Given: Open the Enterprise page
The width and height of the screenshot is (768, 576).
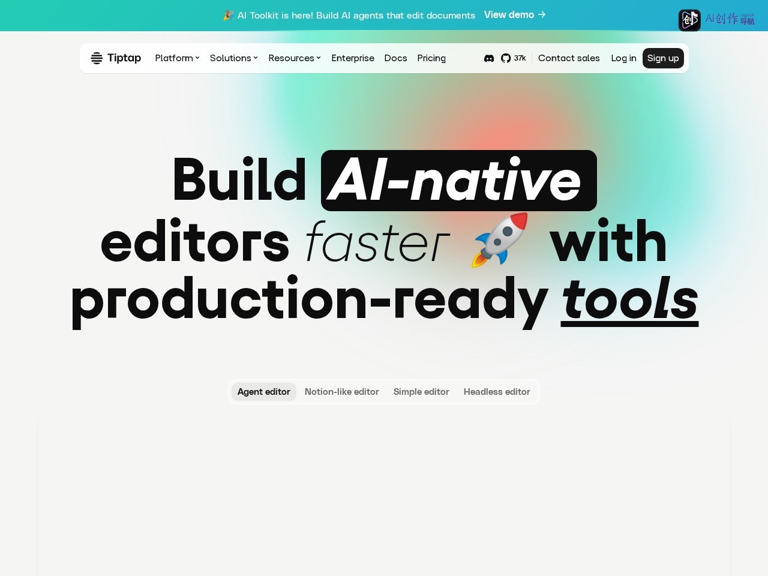Looking at the screenshot, I should 353,58.
